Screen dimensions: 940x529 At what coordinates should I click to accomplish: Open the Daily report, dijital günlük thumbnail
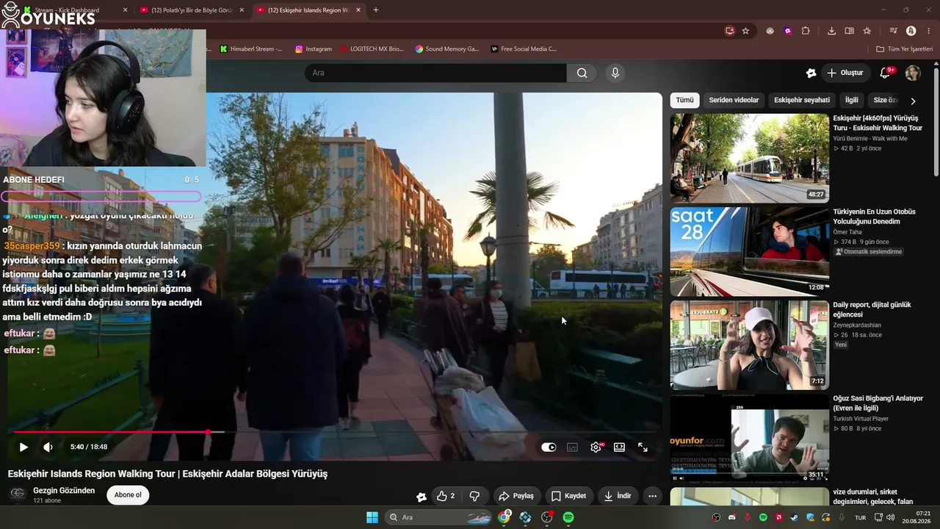(749, 345)
